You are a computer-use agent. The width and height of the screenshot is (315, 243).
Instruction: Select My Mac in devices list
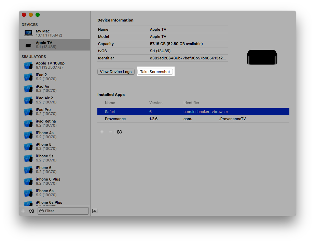(x=55, y=33)
